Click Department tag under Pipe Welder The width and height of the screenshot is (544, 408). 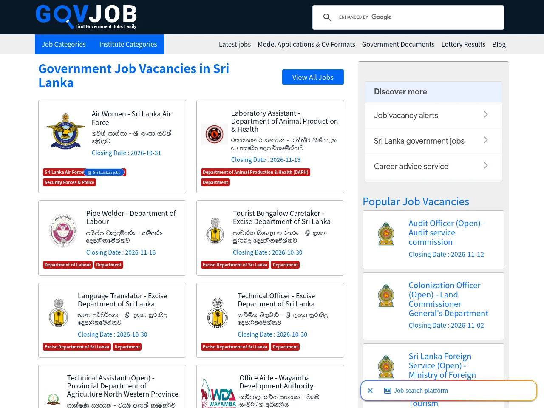[109, 265]
